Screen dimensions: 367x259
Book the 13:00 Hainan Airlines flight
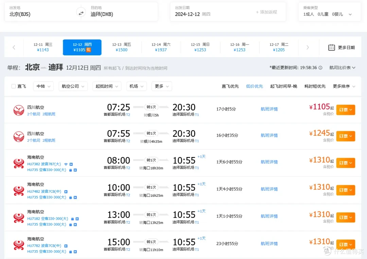(x=346, y=217)
